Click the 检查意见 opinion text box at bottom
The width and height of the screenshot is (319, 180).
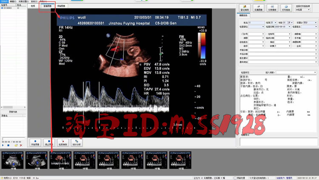(x=279, y=142)
